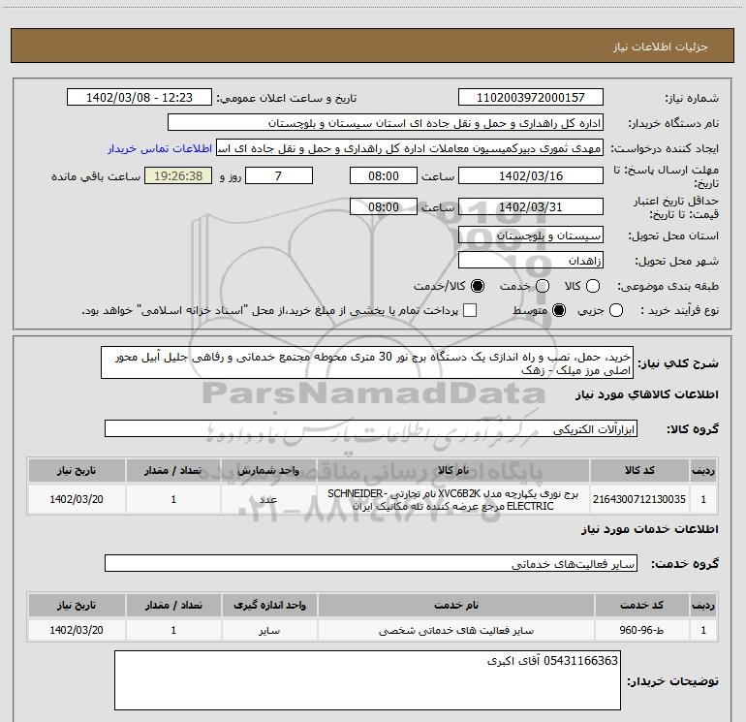Click the public announcement date field 1402/03/08 - 12:23
Viewport: 746px width, 722px height.
(140, 97)
